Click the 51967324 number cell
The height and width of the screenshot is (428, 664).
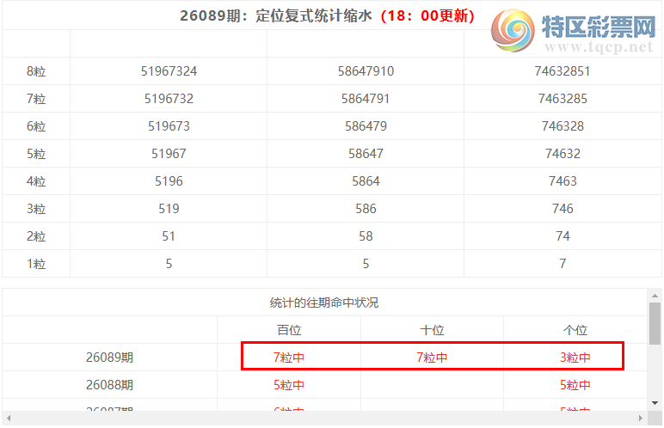point(169,71)
